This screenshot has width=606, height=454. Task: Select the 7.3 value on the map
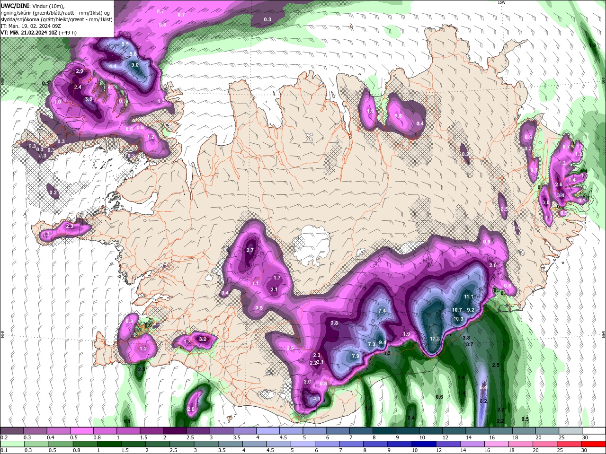[372, 344]
